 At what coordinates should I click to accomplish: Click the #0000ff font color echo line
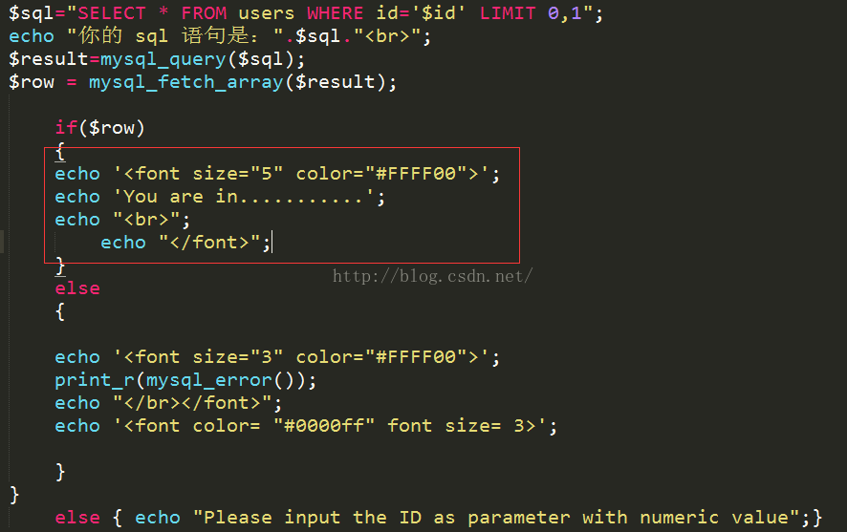pos(306,426)
